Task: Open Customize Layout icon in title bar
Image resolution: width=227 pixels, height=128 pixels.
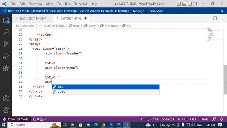Action: point(195,4)
